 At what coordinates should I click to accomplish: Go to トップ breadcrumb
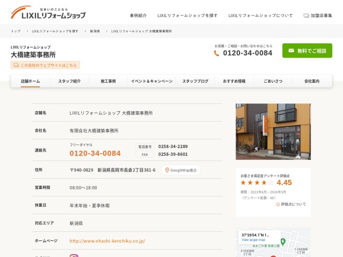point(16,31)
